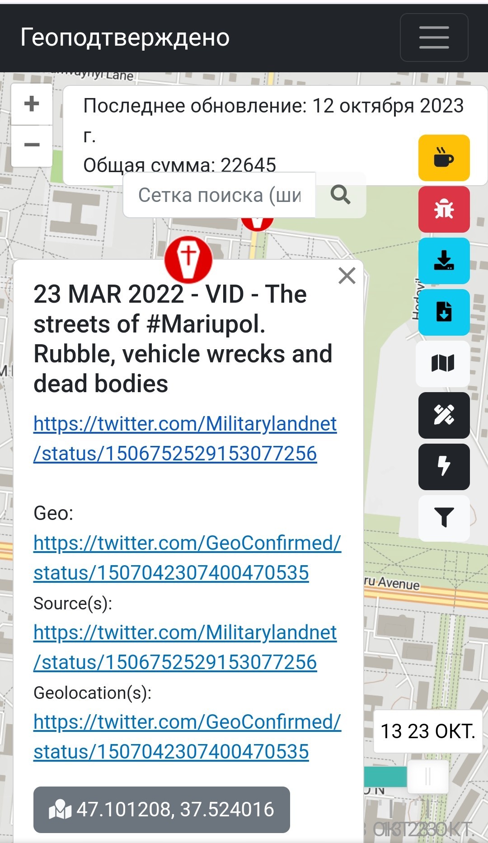Image resolution: width=488 pixels, height=843 pixels.
Task: Click the coordinates button 47.101208, 37.524016
Action: pyautogui.click(x=162, y=810)
